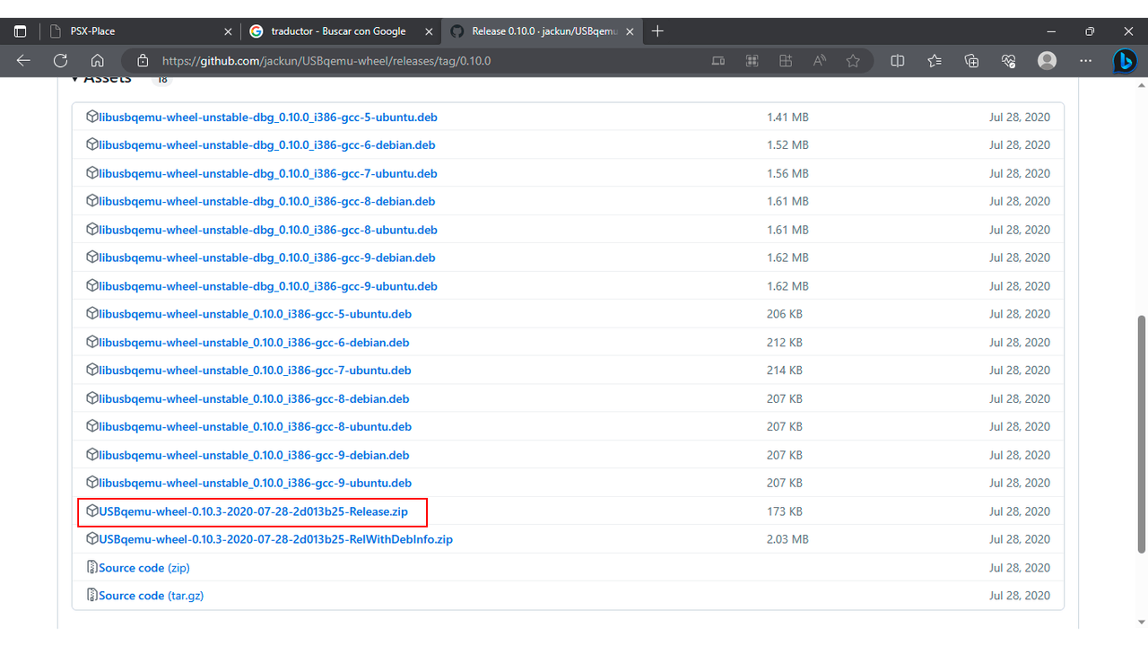Close the PSX-Place tab
The width and height of the screenshot is (1148, 646).
(228, 31)
